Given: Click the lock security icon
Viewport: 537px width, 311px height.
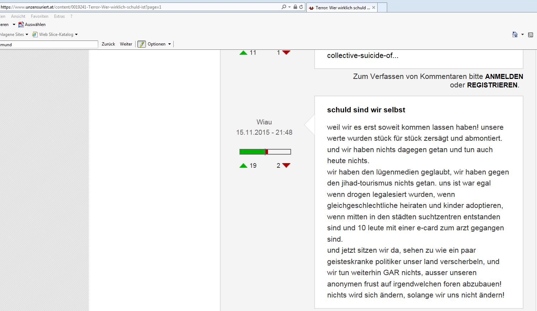Looking at the screenshot, I should coord(295,7).
